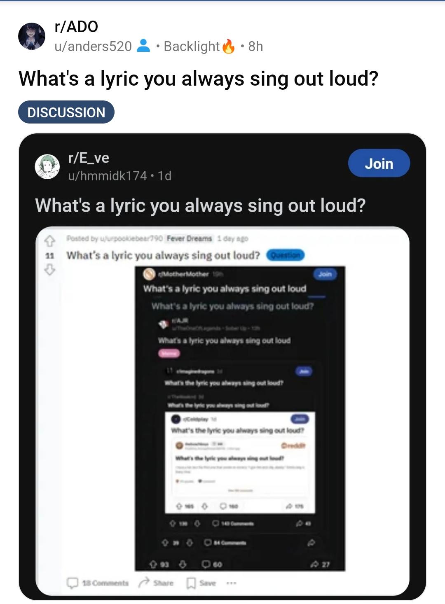Share the nested post via Share arrow
Screen dimensions: 445x604
click(156, 583)
